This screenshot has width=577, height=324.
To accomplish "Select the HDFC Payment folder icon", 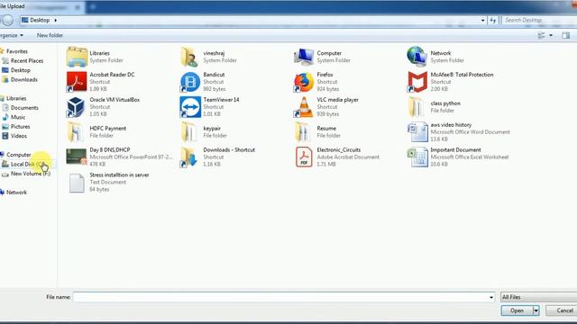I will [76, 132].
